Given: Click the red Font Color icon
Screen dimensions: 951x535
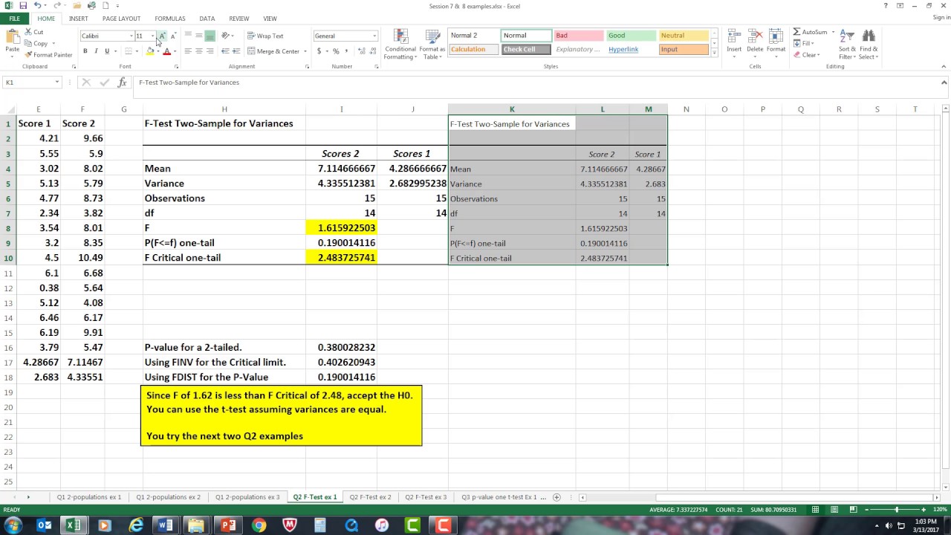Looking at the screenshot, I should [x=166, y=51].
